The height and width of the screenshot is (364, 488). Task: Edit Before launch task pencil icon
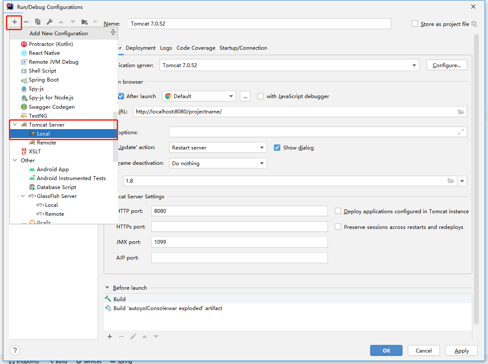133,337
